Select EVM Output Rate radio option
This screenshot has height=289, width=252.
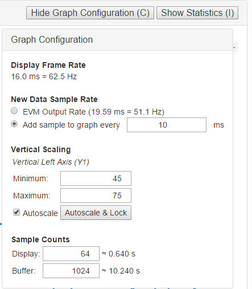pos(14,111)
